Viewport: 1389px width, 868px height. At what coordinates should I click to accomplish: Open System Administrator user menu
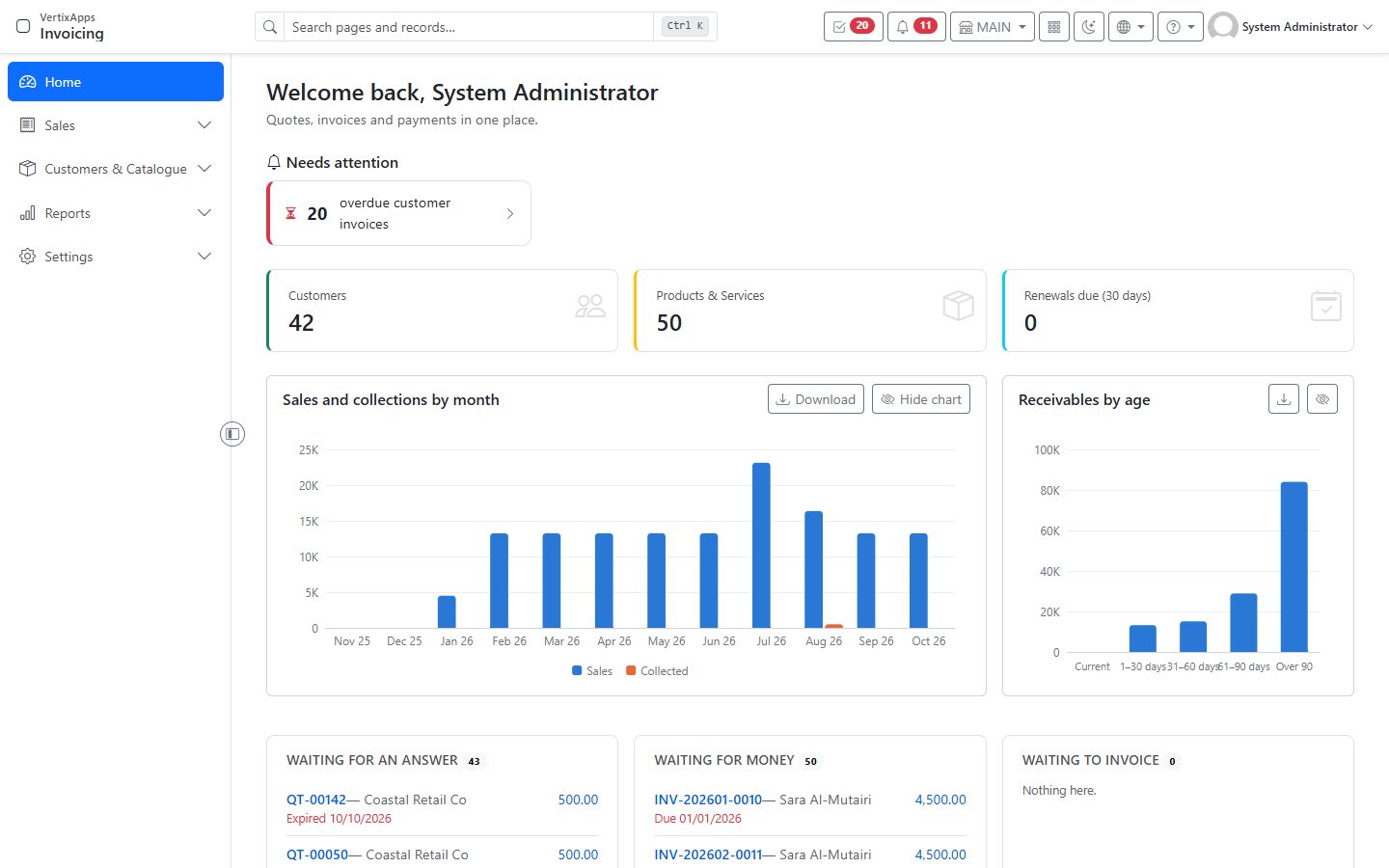click(x=1291, y=27)
